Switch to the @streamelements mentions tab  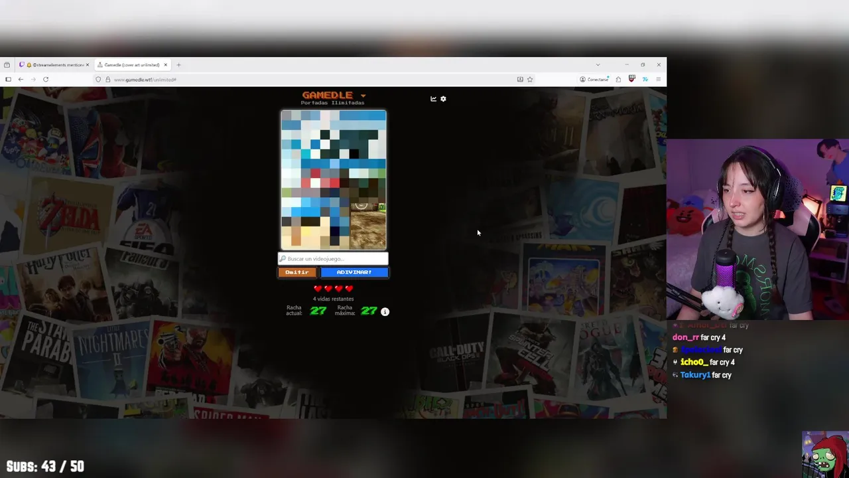pyautogui.click(x=54, y=65)
